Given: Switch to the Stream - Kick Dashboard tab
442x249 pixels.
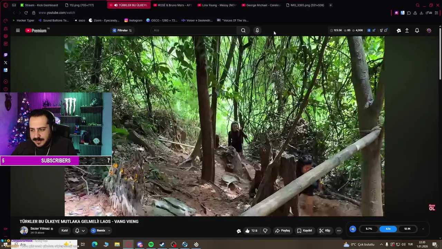Looking at the screenshot, I should tap(39, 5).
